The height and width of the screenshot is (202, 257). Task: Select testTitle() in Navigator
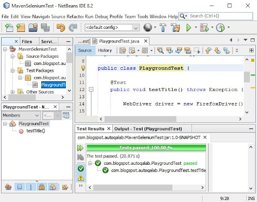[x=36, y=131]
